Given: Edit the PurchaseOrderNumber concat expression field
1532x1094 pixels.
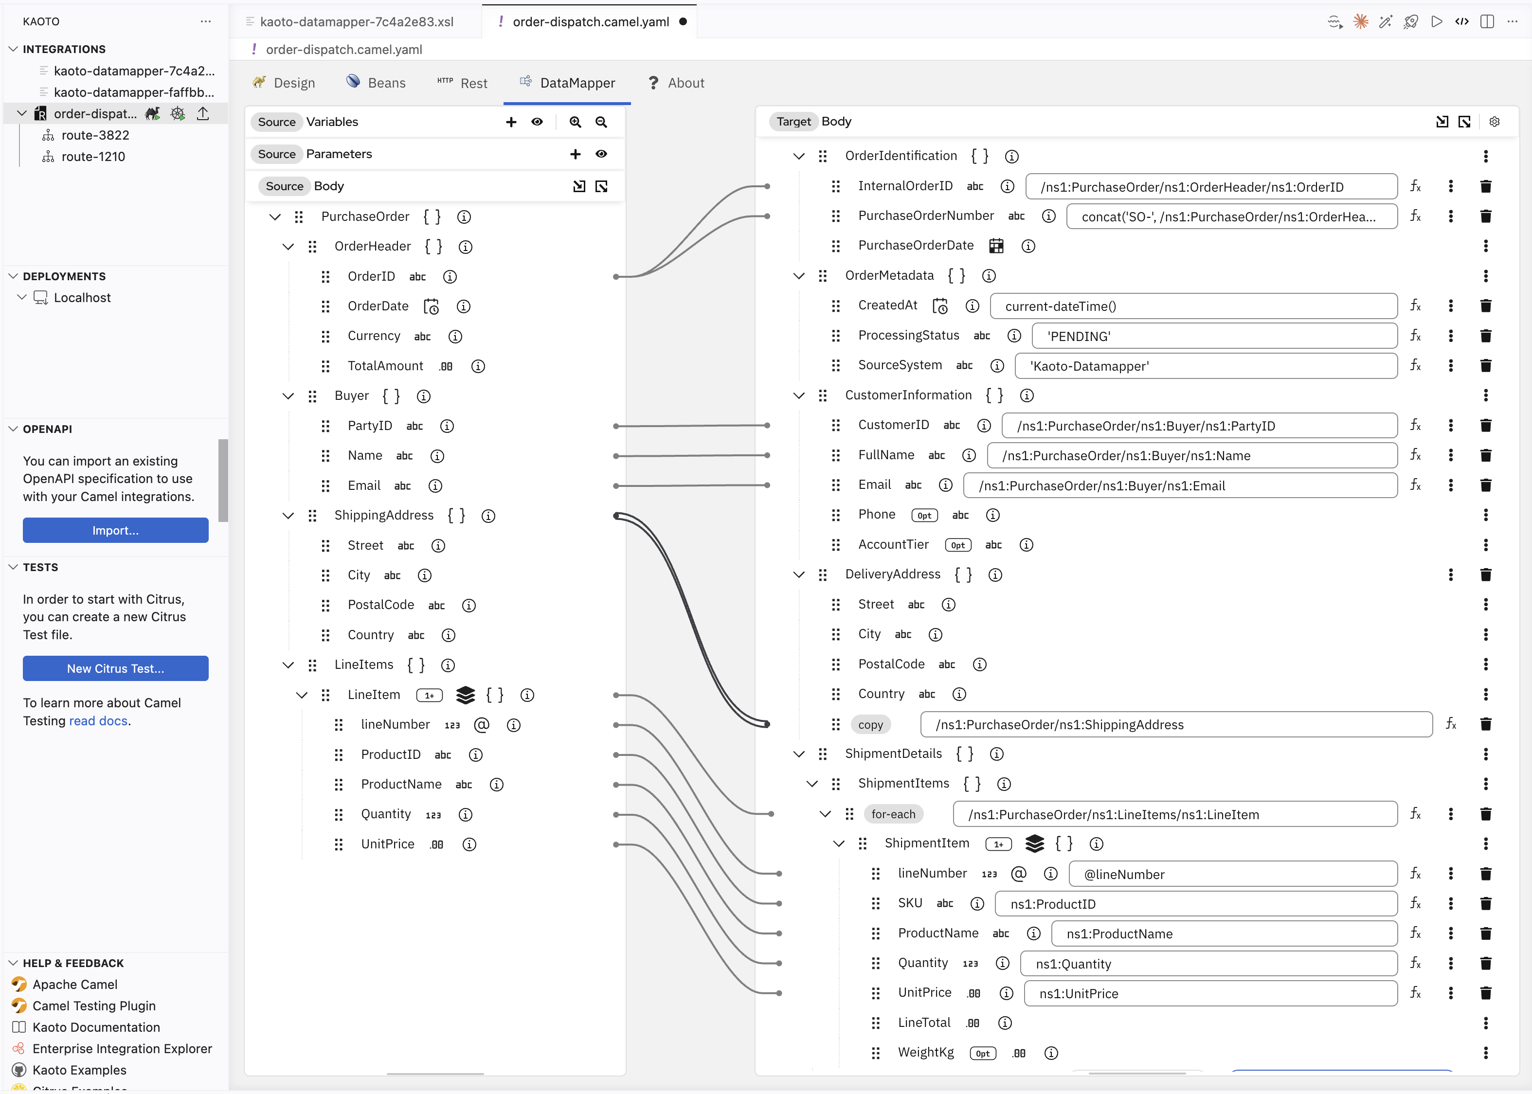Looking at the screenshot, I should click(x=1231, y=217).
